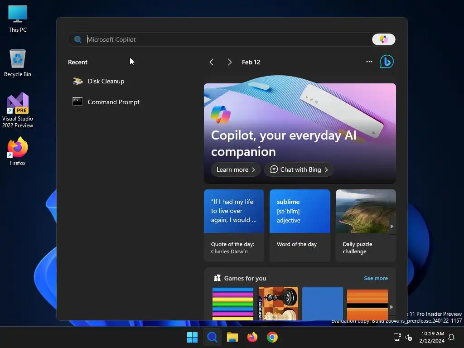
Task: Click the search magnifier icon in the search field
Action: (x=78, y=39)
